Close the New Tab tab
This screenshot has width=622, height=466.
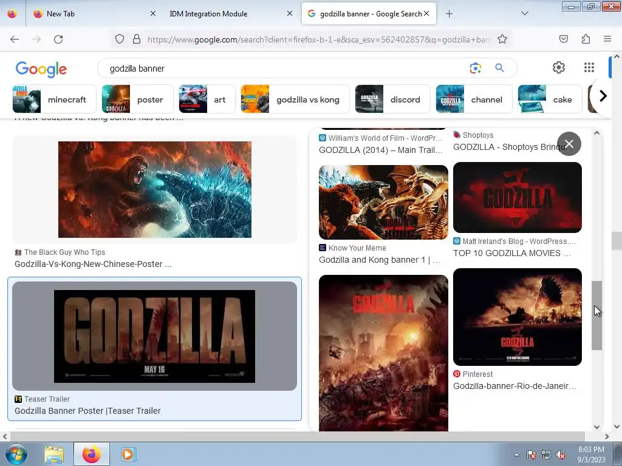click(x=152, y=13)
